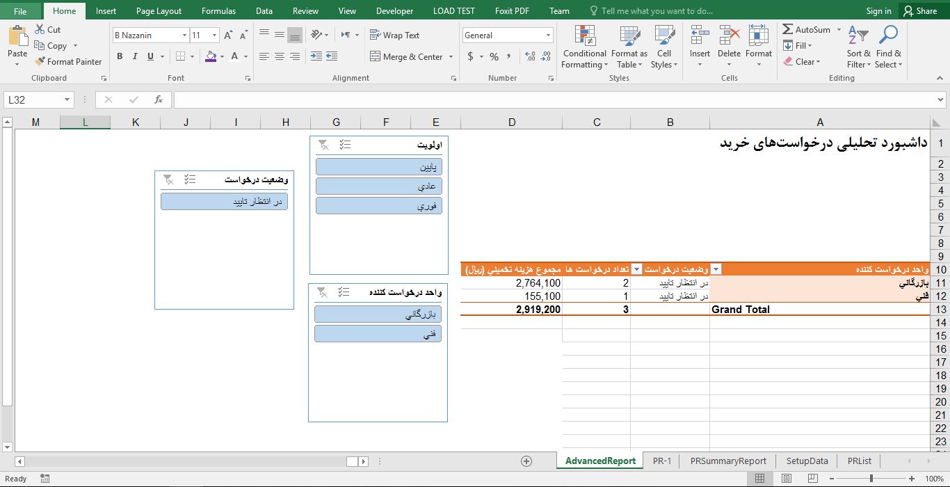Select بازرگاني in the واحد درخواست کننده slicer
Image resolution: width=950 pixels, height=487 pixels.
tap(378, 314)
